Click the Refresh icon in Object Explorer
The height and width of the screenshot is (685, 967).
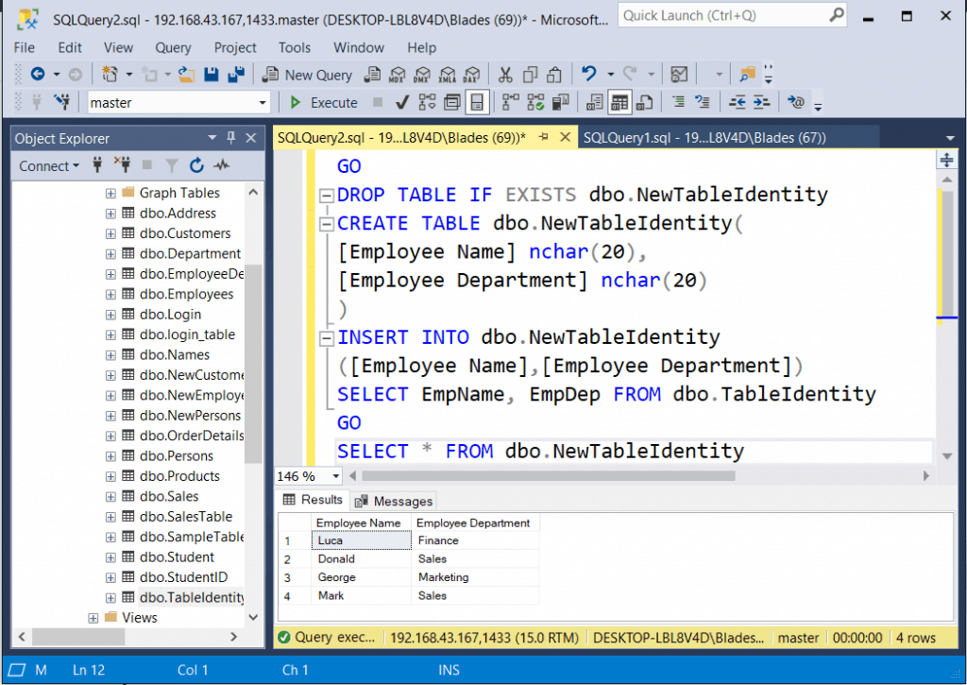pos(195,165)
